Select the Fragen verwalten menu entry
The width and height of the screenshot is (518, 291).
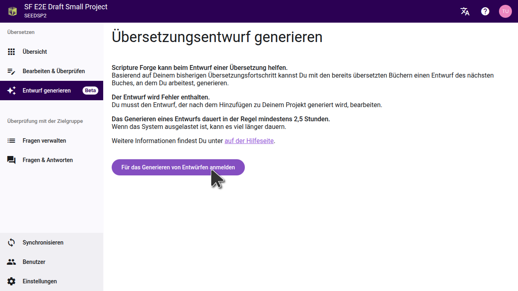(x=44, y=141)
